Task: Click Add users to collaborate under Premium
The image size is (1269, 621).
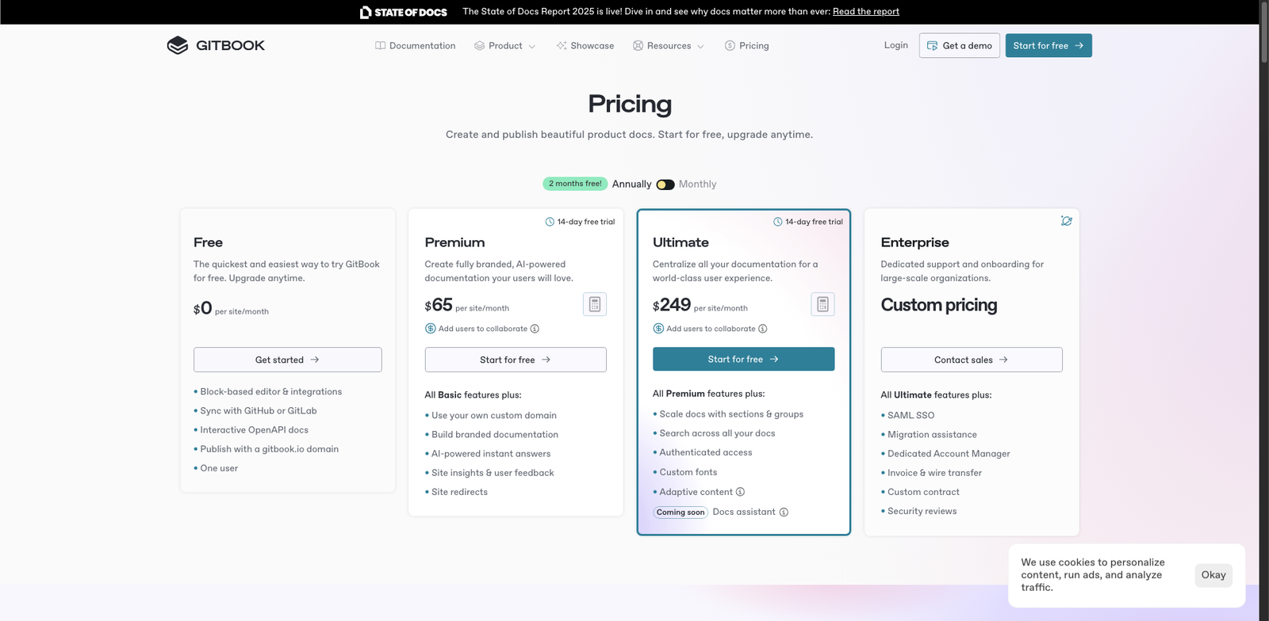Action: point(483,329)
